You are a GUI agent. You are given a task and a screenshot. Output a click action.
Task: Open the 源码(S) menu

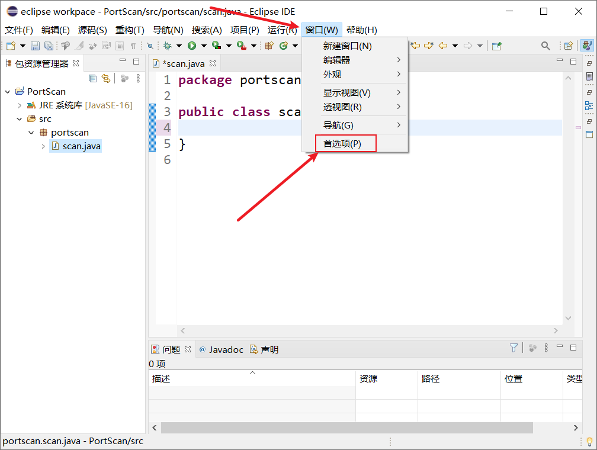click(92, 30)
